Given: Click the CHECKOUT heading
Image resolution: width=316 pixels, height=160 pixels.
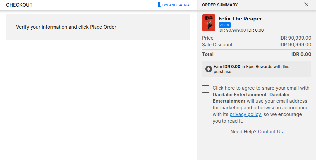Looking at the screenshot, I should tap(19, 5).
